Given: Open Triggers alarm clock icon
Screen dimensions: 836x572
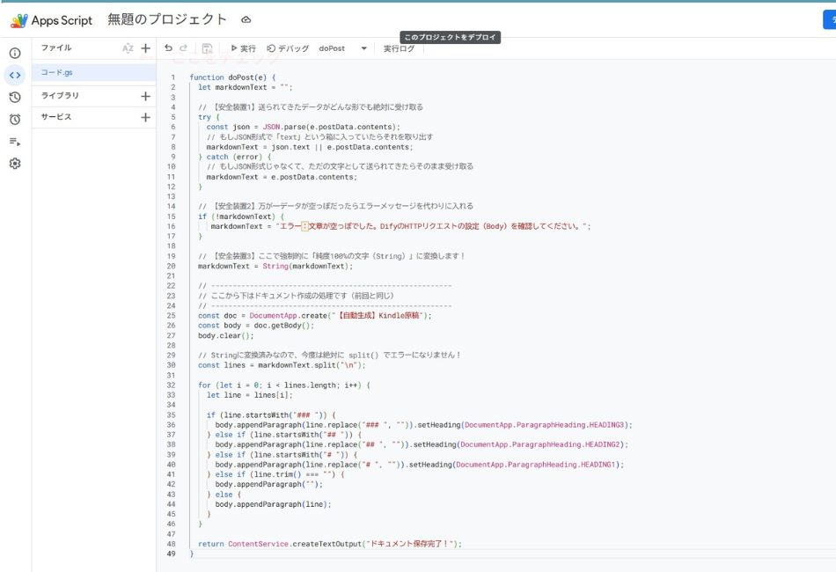Looking at the screenshot, I should pos(15,119).
